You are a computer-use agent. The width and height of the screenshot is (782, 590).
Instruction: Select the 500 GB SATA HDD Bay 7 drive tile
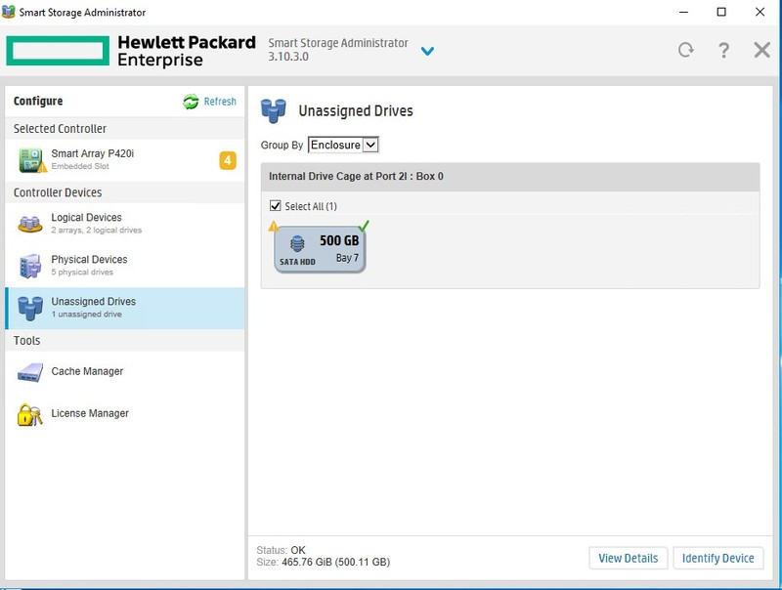[320, 249]
